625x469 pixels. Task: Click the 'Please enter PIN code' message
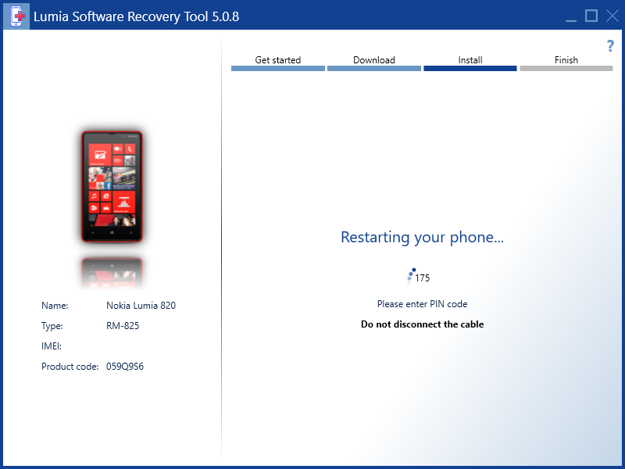point(422,304)
